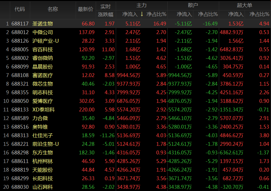Click latest price 182.30
Screen dimensions: 271x191
click(87, 152)
